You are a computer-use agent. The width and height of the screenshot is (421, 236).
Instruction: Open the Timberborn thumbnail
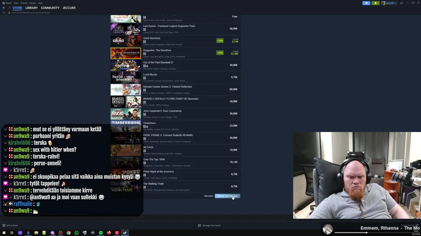coord(126,126)
